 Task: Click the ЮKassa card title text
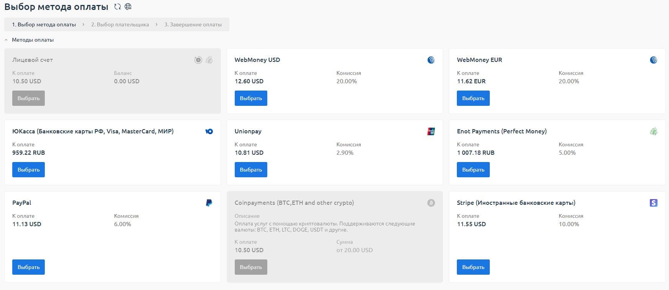pyautogui.click(x=93, y=131)
